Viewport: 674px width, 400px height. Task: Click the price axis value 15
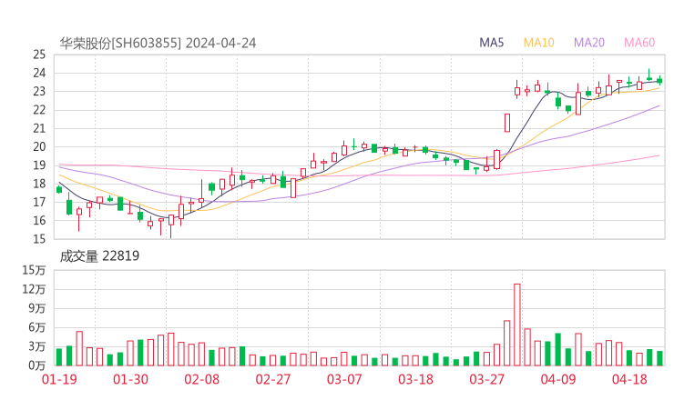(39, 239)
